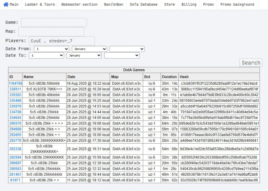
Task: Open game ID 1164769
Action: 15,84
